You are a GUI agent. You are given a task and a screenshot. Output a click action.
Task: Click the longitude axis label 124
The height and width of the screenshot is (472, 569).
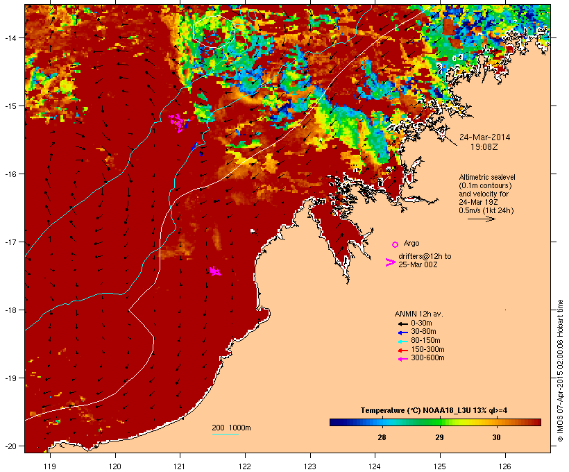tap(375, 466)
